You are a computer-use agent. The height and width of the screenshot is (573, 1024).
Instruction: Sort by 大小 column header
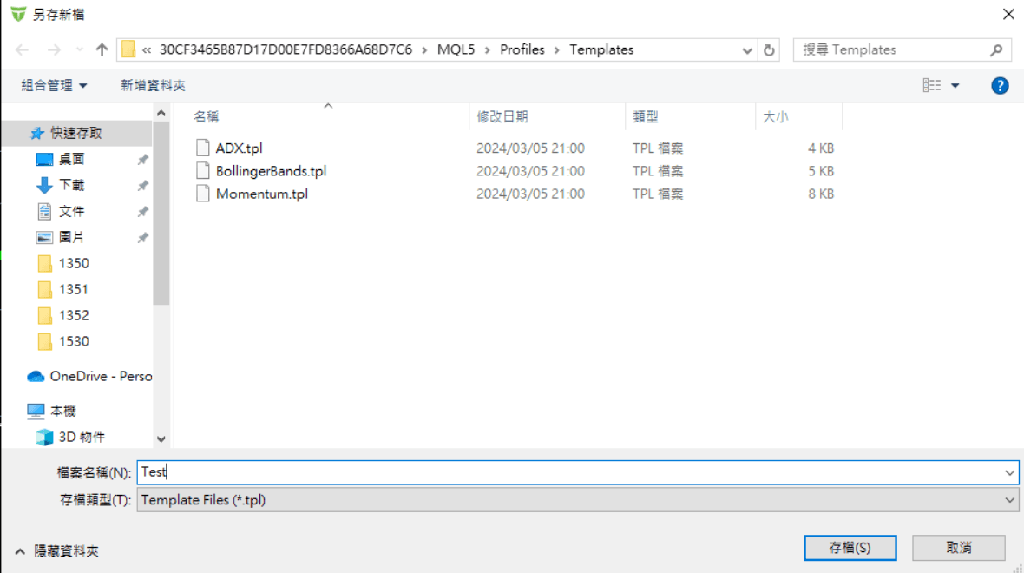775,117
